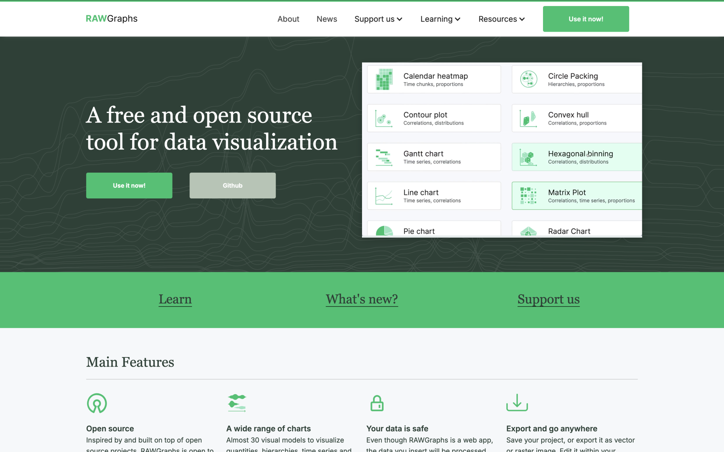Follow the Support us banner link

pyautogui.click(x=548, y=299)
